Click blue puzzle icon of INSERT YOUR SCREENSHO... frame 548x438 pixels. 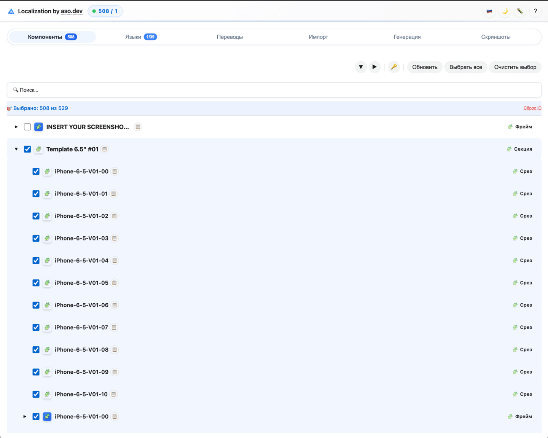point(38,127)
